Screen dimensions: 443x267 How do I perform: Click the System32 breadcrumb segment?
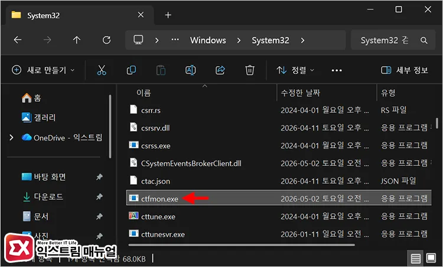pos(271,40)
